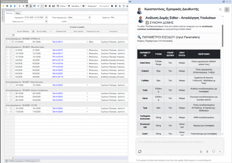Switch to the Βασικές parameters tab
This screenshot has height=163, width=232.
pos(9,13)
